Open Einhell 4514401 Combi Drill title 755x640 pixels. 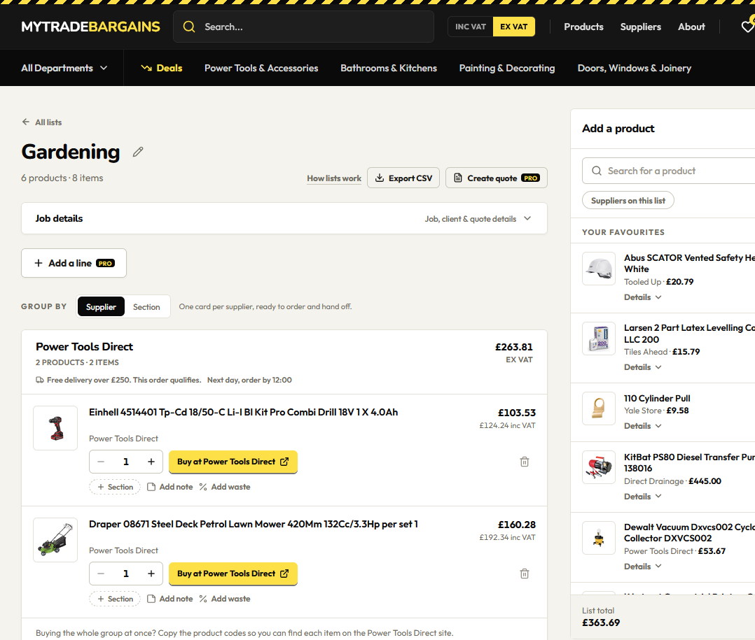(x=243, y=413)
